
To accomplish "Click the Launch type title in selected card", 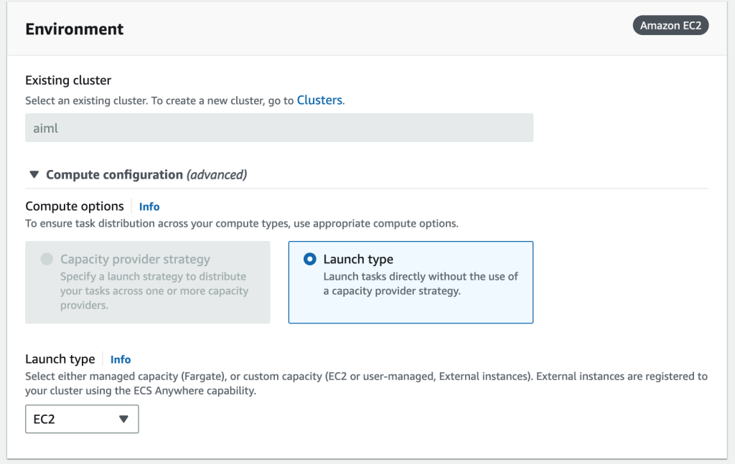I will click(358, 259).
